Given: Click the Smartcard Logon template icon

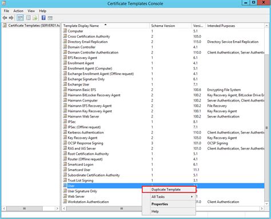Looking at the screenshot, I should [x=65, y=165].
